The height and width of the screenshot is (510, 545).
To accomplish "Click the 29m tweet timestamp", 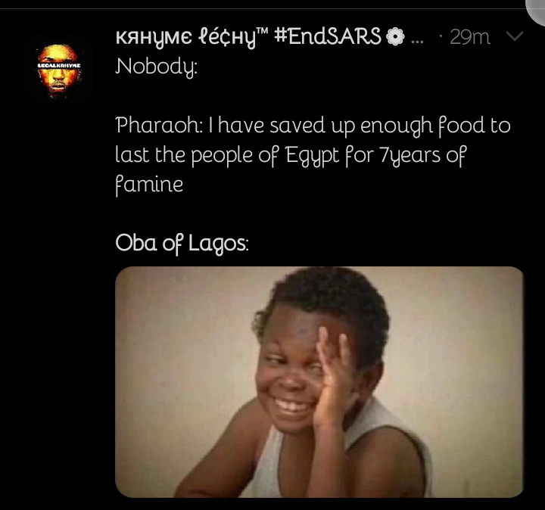I will click(x=469, y=36).
